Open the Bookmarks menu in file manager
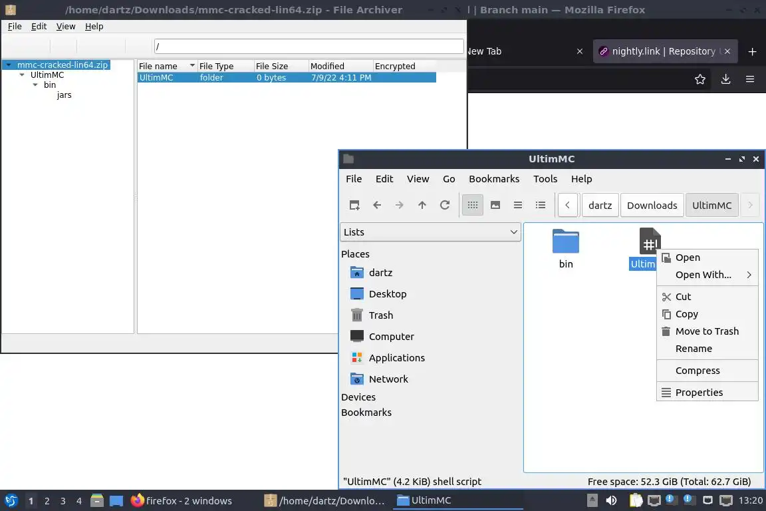766x511 pixels. click(494, 179)
